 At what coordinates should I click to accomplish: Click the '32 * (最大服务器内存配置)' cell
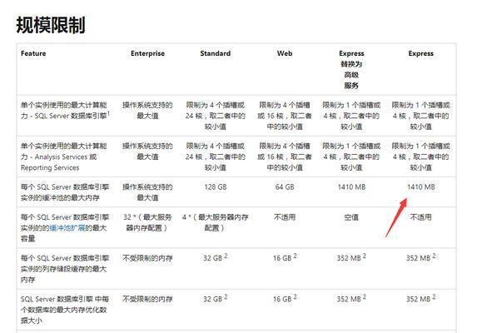(x=147, y=222)
